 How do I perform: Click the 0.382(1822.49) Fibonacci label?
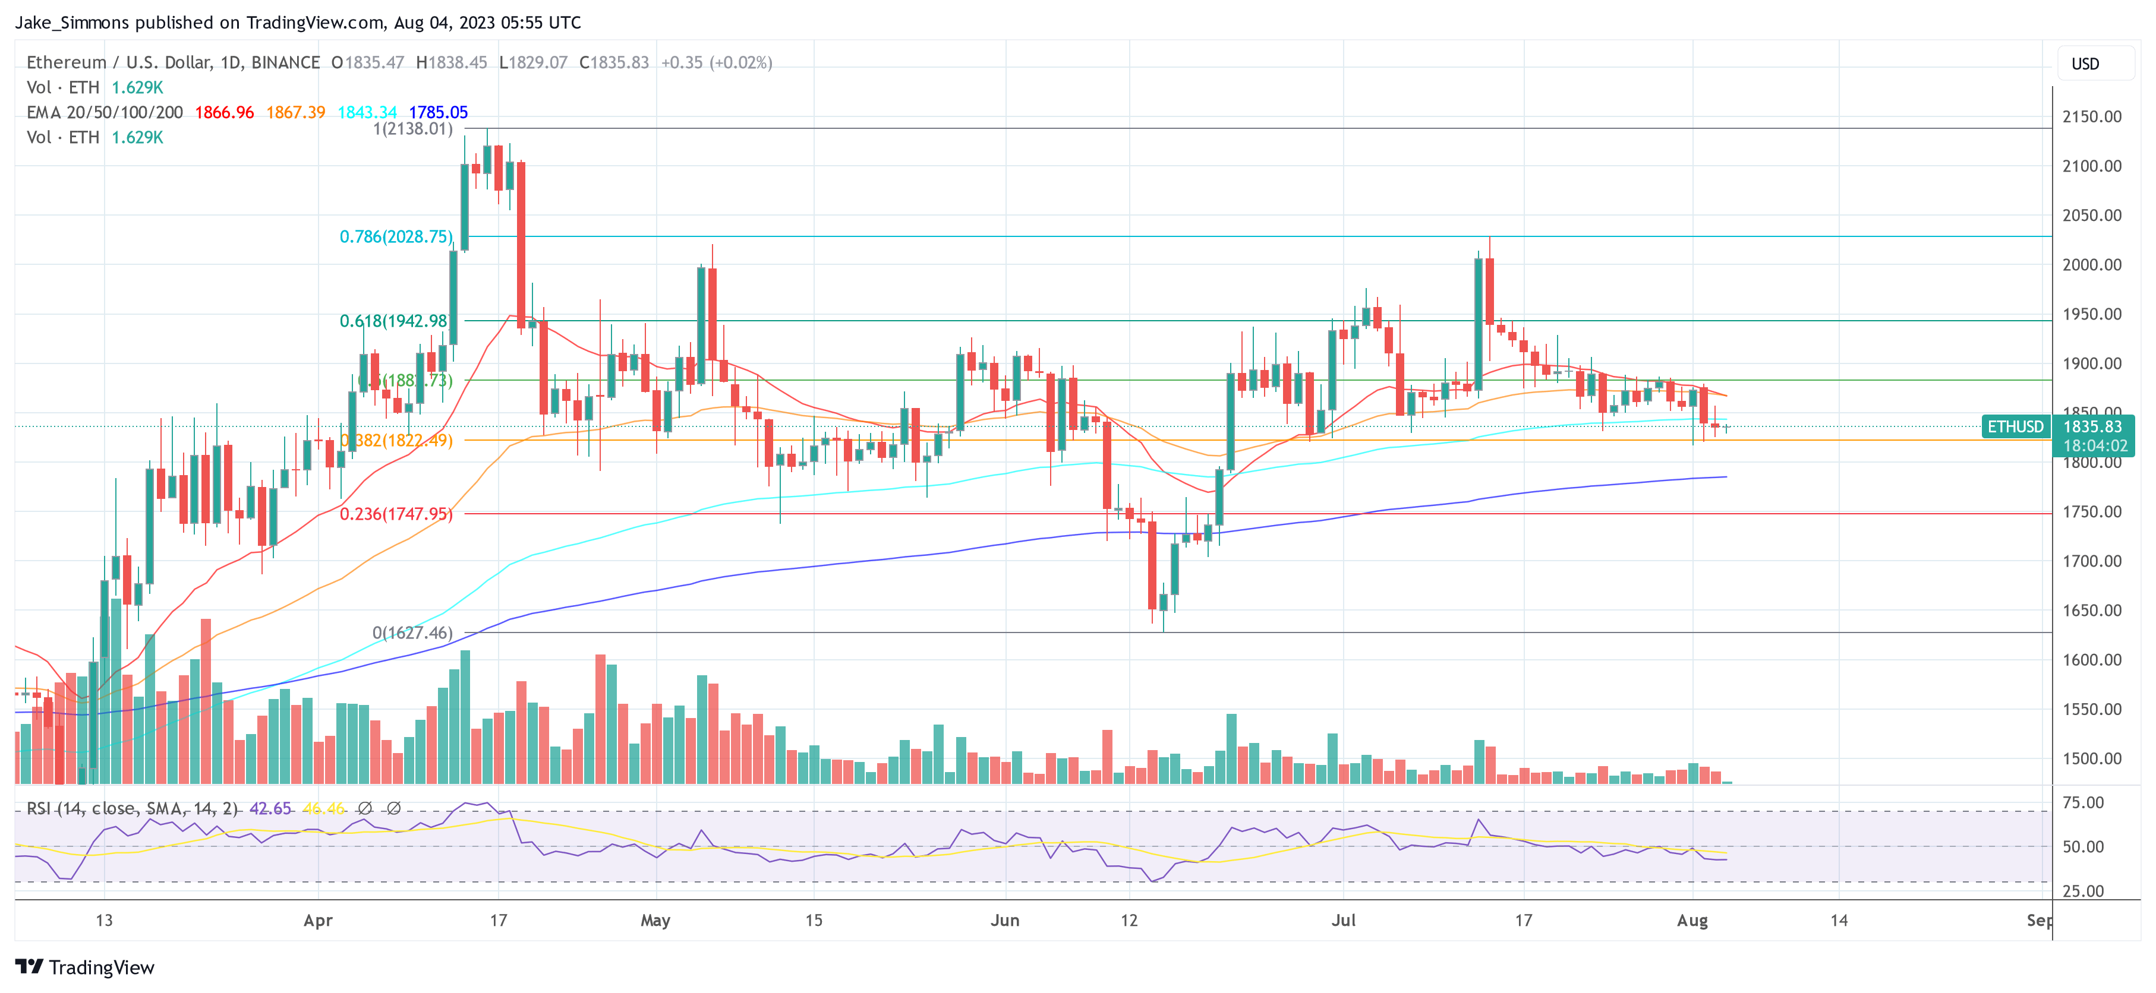(x=396, y=440)
